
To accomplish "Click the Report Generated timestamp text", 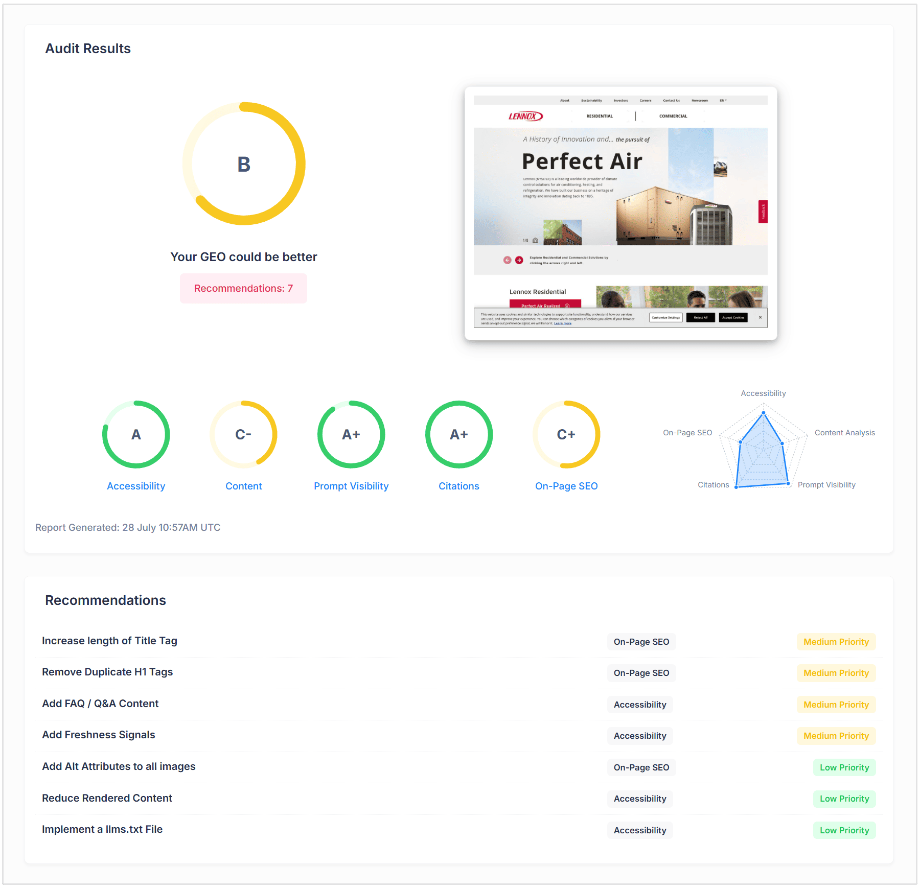I will coord(128,527).
